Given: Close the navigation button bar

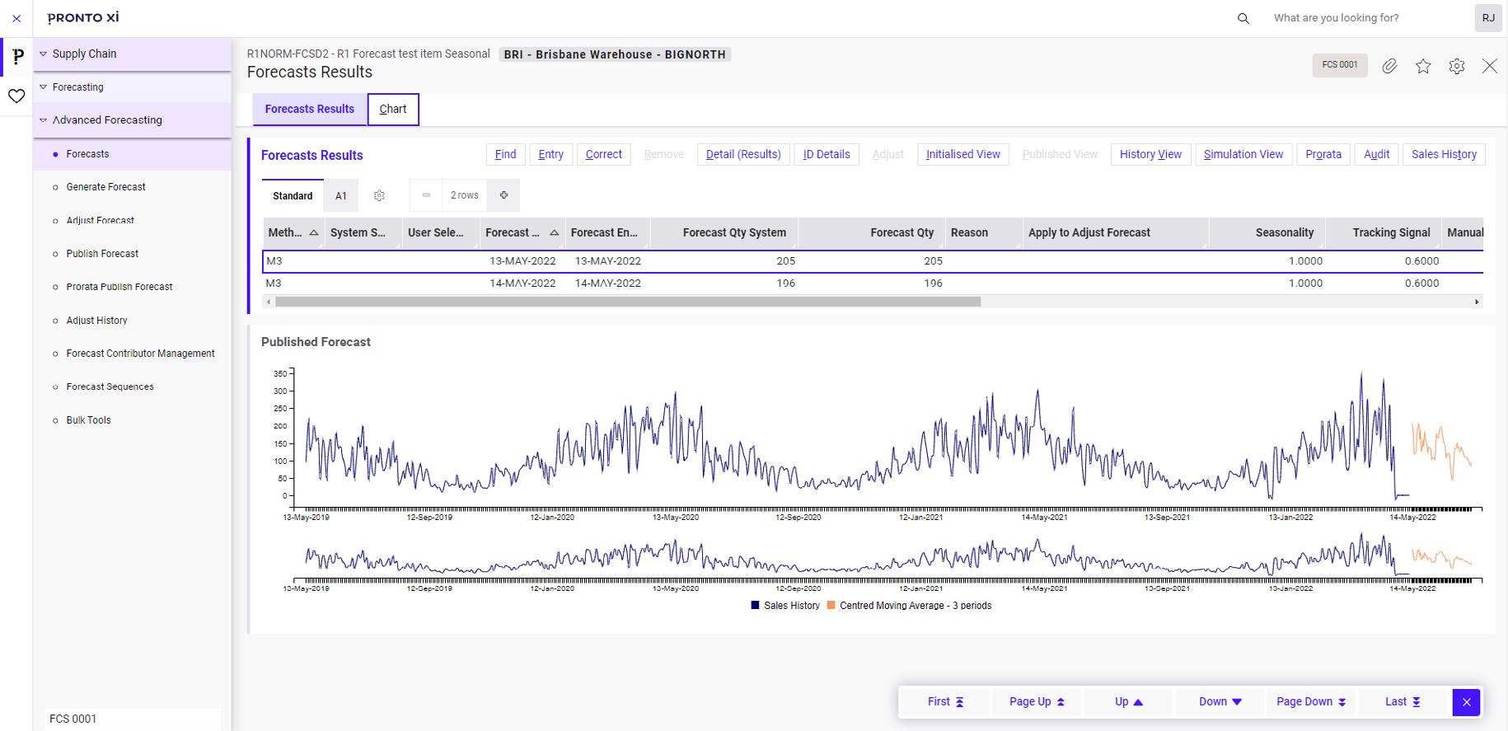Looking at the screenshot, I should tap(1466, 702).
